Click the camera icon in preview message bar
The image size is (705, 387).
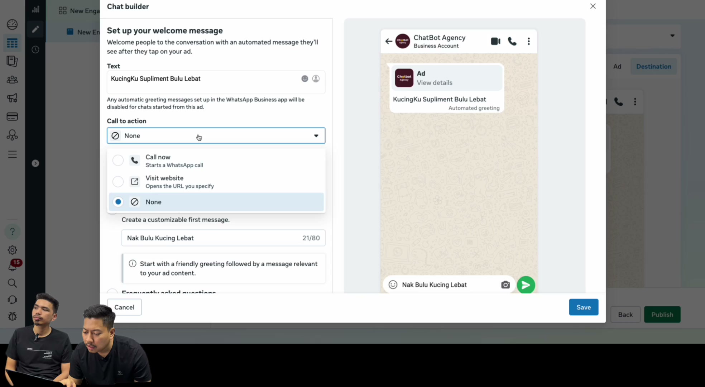505,285
